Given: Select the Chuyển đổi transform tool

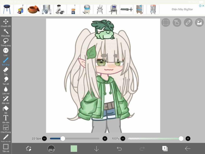Looking at the screenshot, I should [6, 22].
